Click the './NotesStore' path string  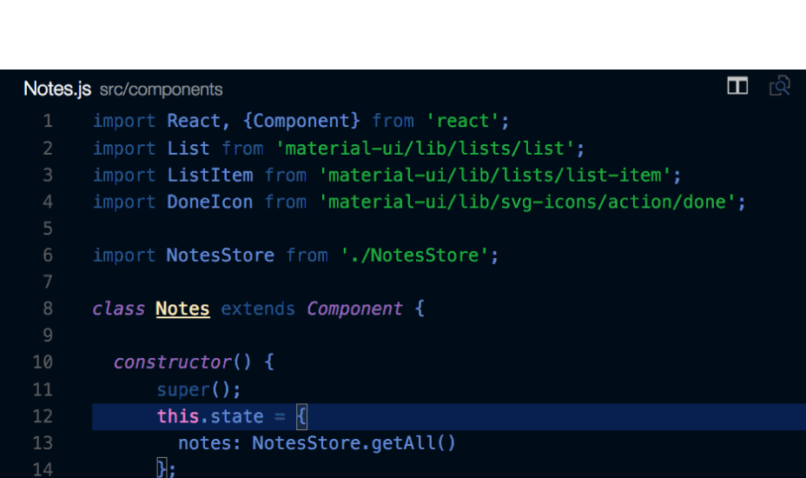[x=414, y=256]
